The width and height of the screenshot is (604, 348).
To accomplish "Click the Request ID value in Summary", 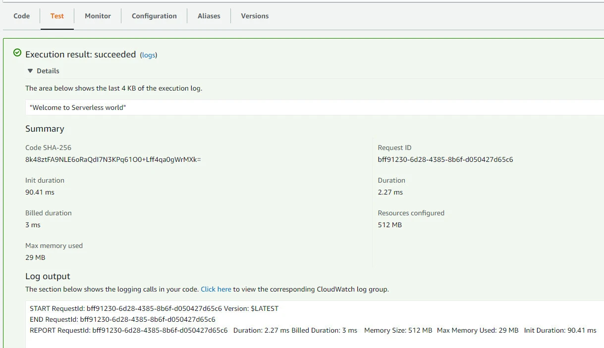I will pos(445,159).
